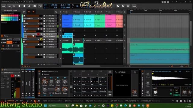
Task: Disarm record on EAR Gothenburg track
Action: pyautogui.click(x=38, y=34)
